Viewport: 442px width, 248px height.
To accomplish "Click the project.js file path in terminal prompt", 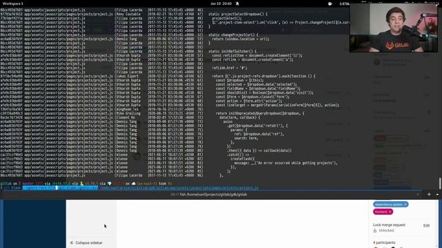I will 179,187.
